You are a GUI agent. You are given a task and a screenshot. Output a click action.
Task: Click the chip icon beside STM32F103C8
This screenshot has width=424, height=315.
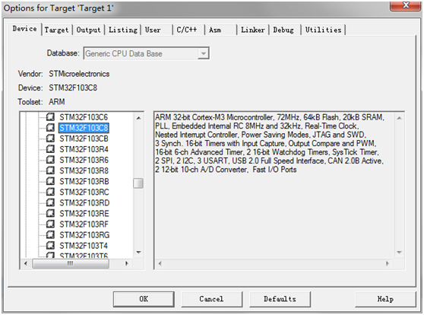(50, 128)
